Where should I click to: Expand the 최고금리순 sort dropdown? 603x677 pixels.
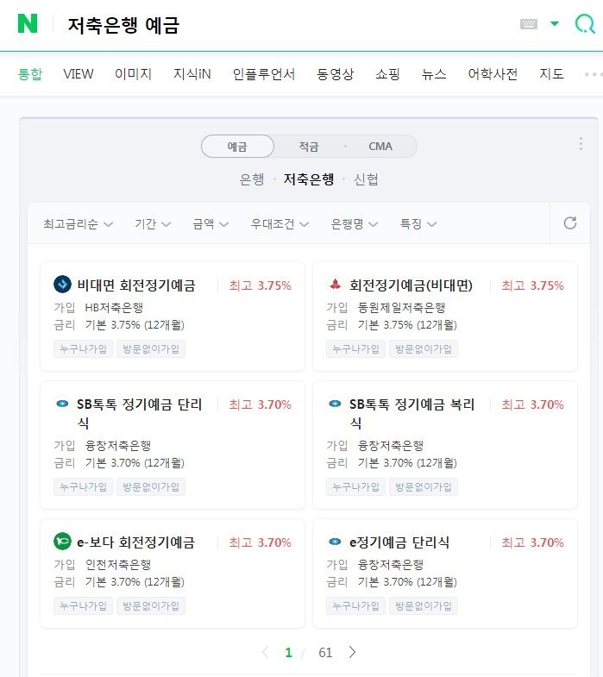coord(79,223)
